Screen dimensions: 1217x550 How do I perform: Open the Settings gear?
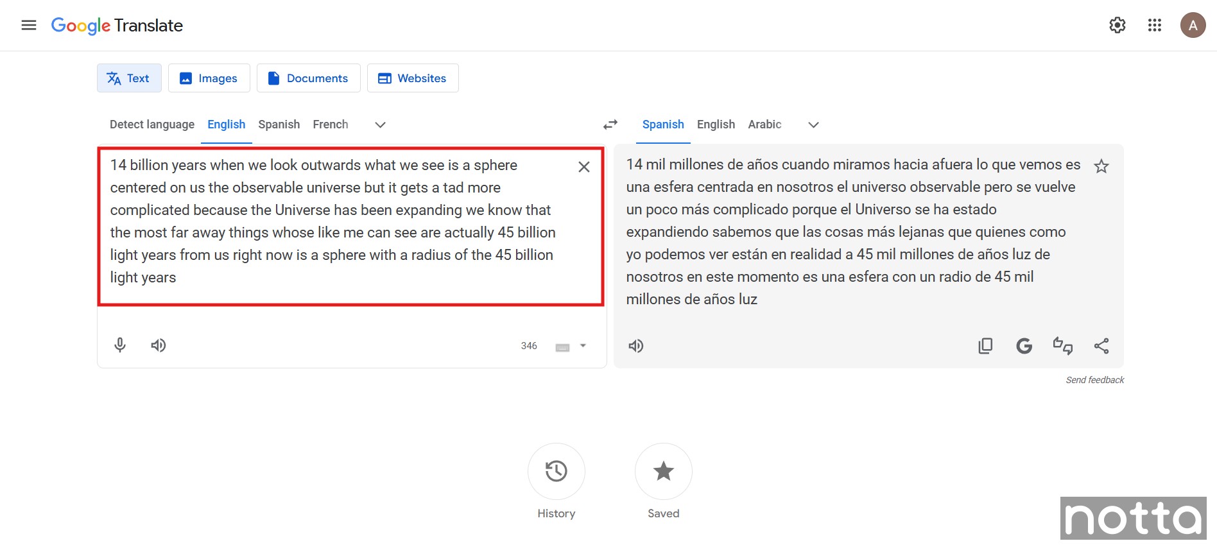[x=1118, y=25]
